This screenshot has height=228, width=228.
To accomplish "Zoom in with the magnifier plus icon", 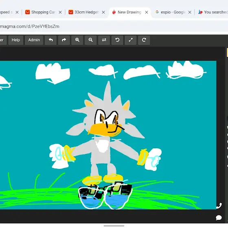I will click(77, 40).
